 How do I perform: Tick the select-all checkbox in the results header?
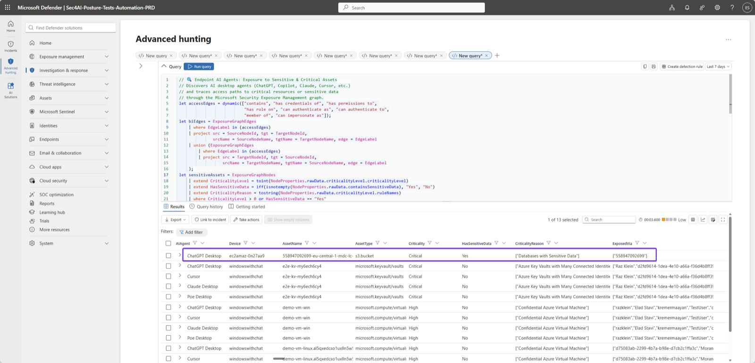(x=168, y=244)
